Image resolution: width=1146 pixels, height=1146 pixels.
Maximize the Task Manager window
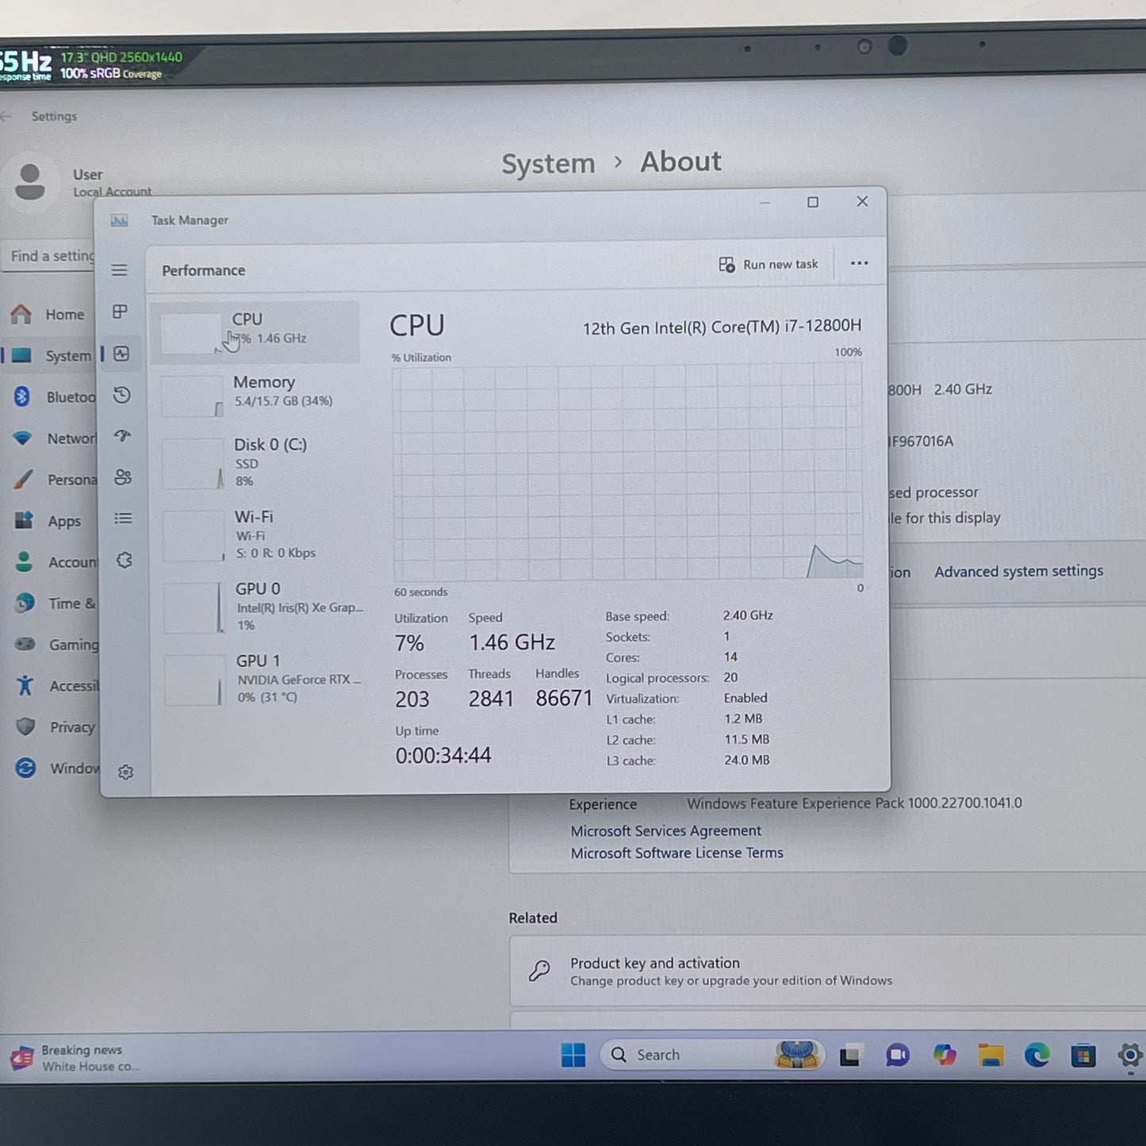point(813,202)
